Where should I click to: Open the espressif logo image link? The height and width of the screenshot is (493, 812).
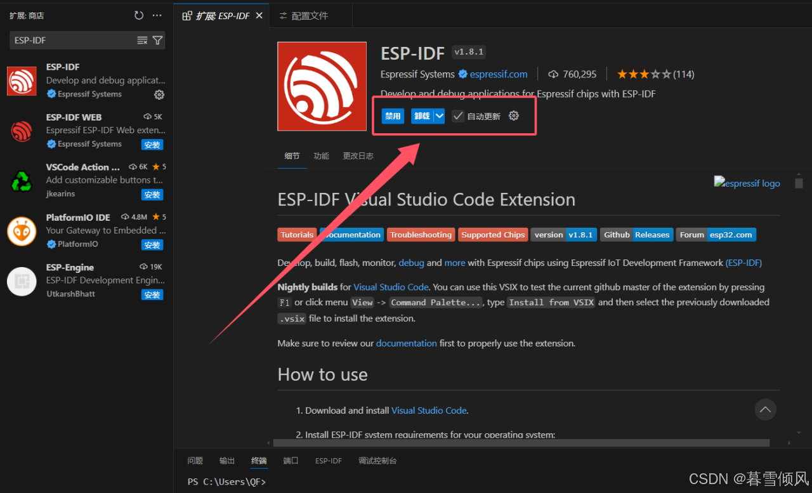coord(747,183)
